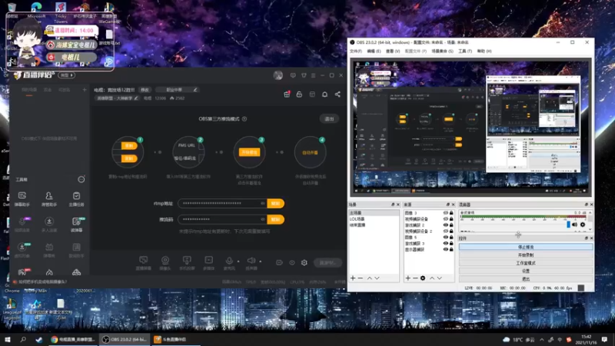This screenshot has width=615, height=346.
Task: Toggle visibility of the 图像 3 source
Action: (446, 213)
